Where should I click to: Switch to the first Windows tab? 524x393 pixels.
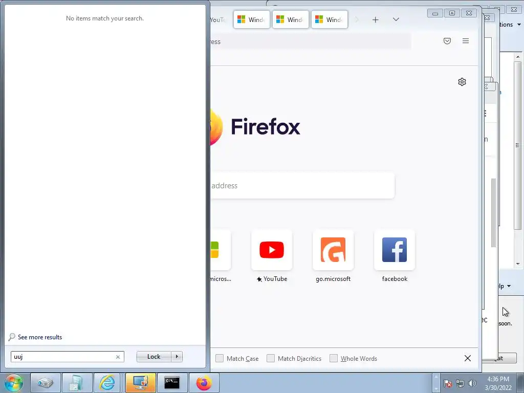[x=252, y=20]
